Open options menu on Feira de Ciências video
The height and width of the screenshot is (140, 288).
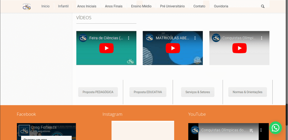tap(129, 38)
